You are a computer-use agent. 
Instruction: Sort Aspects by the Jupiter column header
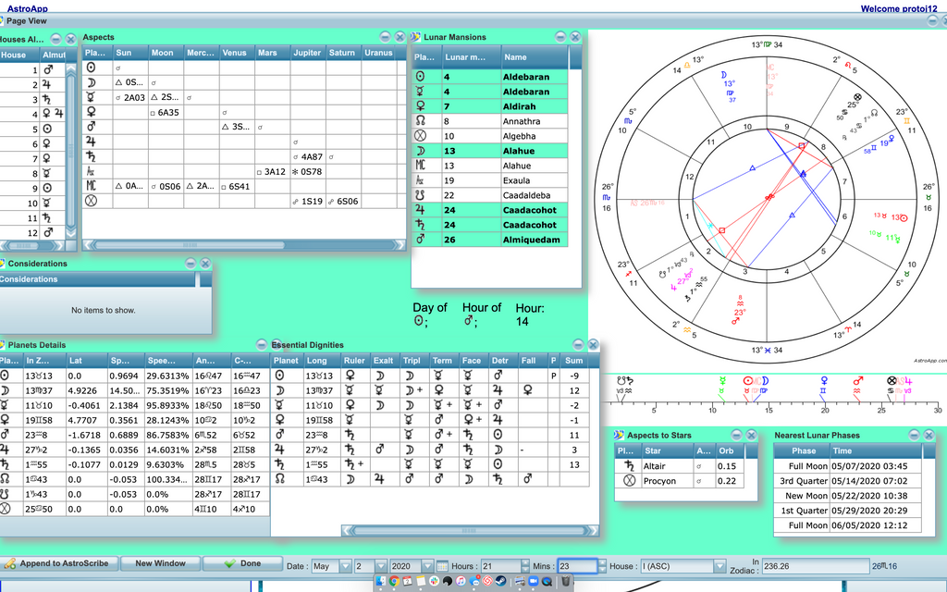click(308, 53)
